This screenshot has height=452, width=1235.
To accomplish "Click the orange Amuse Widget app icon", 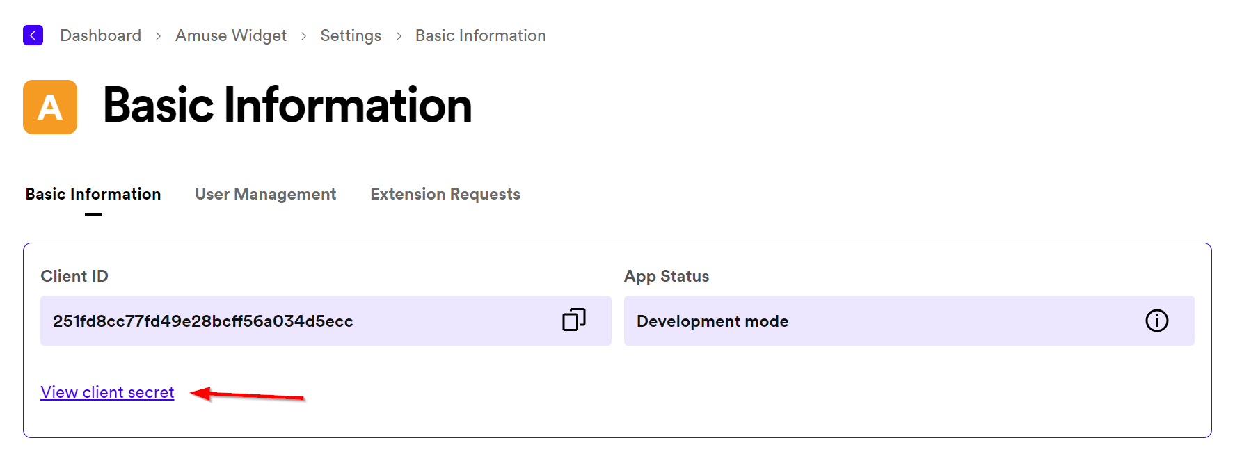I will click(50, 107).
